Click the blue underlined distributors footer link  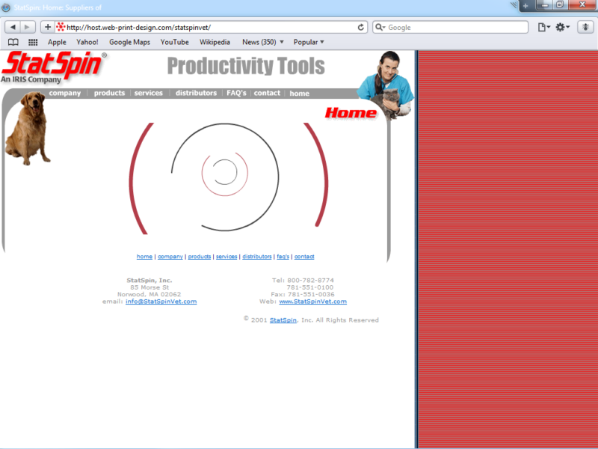(x=257, y=257)
